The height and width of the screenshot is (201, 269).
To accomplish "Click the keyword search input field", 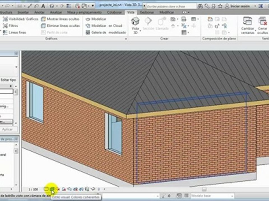I will click(171, 6).
